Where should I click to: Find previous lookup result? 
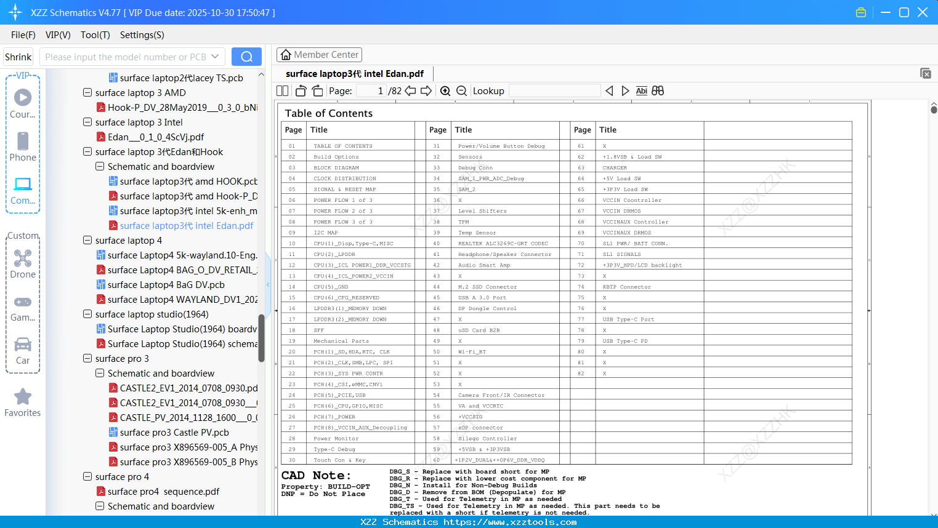(x=609, y=90)
